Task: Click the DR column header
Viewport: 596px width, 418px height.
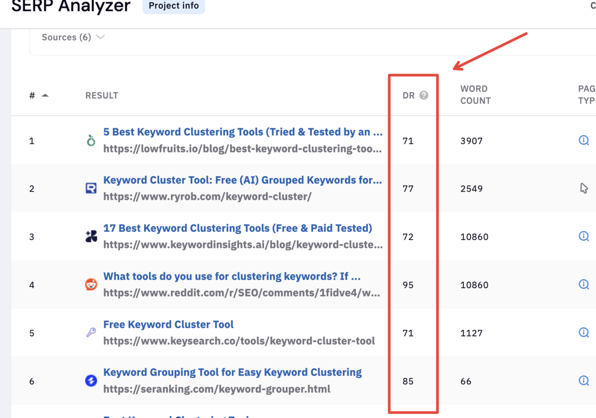Action: click(x=409, y=95)
